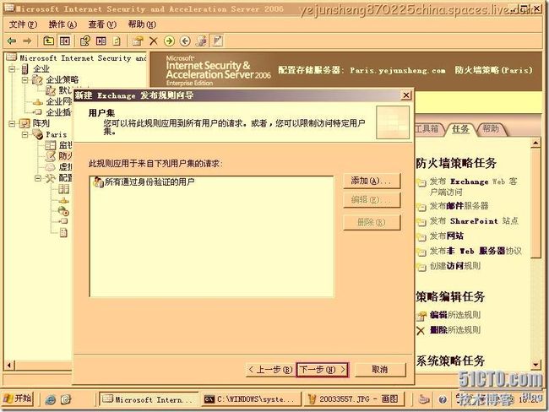Launch Internet Explorer from quick launch
The image size is (549, 412).
pos(51,399)
